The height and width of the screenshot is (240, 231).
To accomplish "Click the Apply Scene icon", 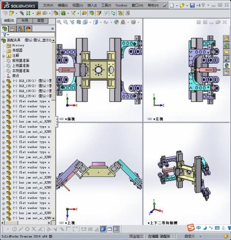I will 123,22.
